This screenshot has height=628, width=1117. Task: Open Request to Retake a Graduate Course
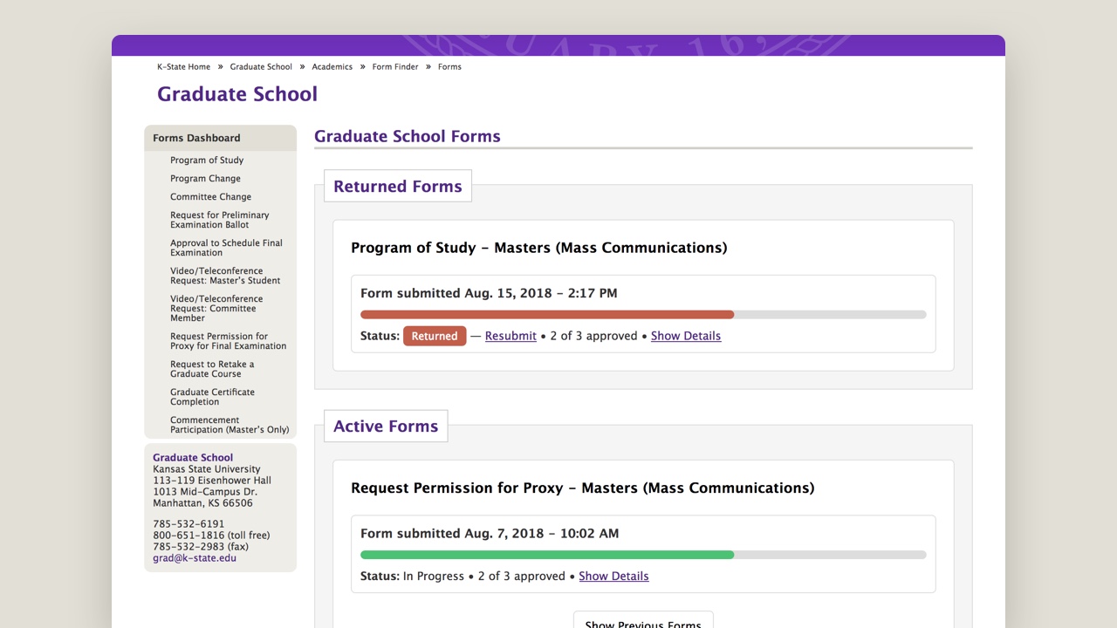point(212,368)
